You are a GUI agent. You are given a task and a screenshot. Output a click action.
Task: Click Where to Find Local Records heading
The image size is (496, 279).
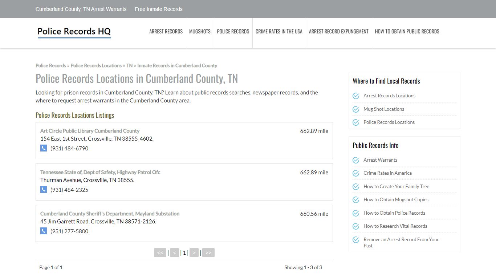tap(386, 81)
